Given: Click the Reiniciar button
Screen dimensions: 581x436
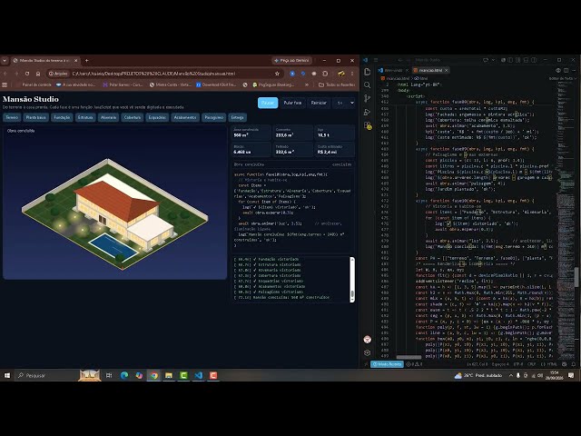Looking at the screenshot, I should point(319,103).
